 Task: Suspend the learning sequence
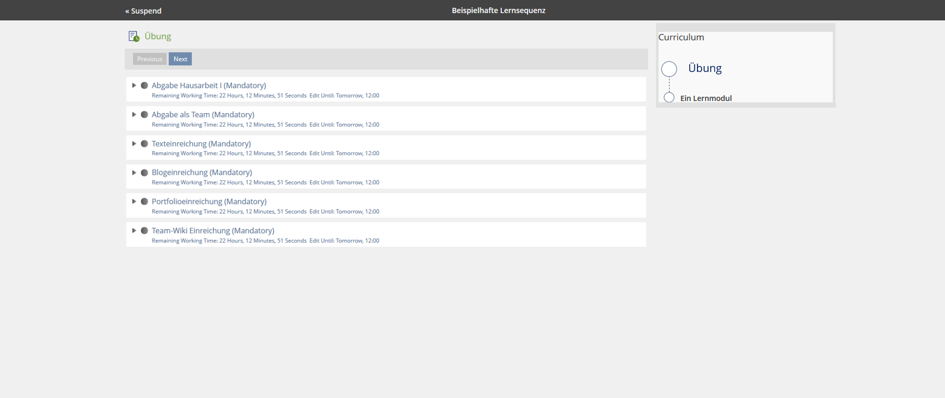tap(143, 11)
